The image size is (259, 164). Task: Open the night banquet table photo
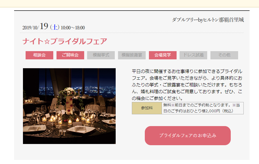pyautogui.click(x=69, y=106)
